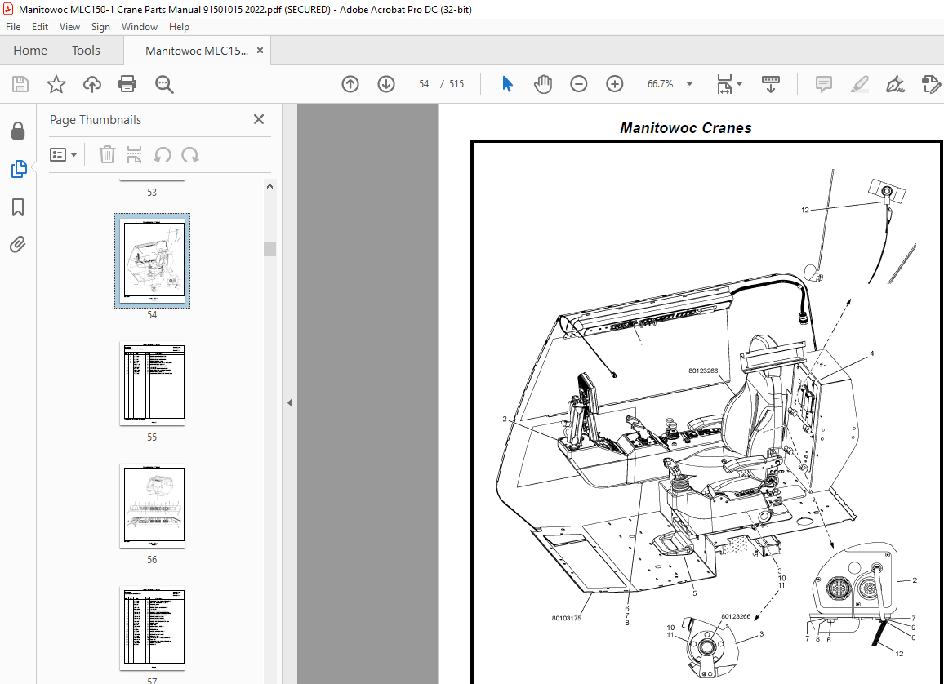Open the File menu
Viewport: 944px width, 684px height.
click(x=12, y=26)
